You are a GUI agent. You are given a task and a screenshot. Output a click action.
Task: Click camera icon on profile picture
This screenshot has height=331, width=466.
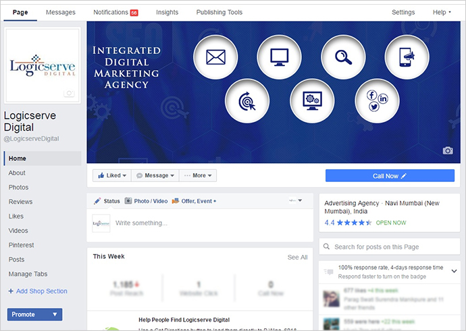point(69,93)
